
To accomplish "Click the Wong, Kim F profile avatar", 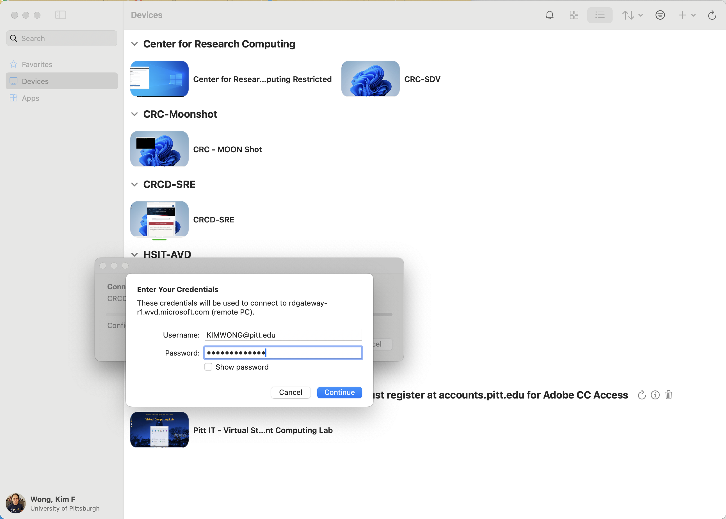I will coord(16,503).
